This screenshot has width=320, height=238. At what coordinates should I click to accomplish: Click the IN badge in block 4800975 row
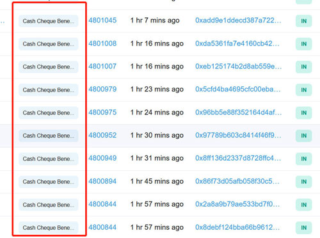coord(304,113)
